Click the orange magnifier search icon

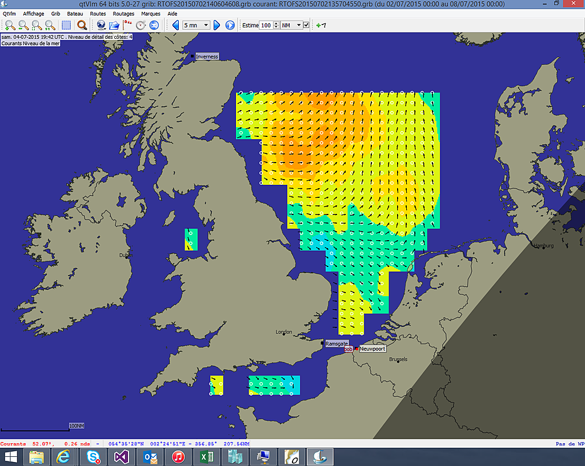pos(82,25)
